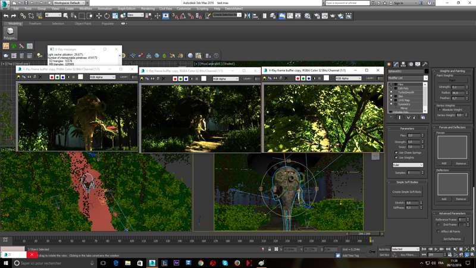Toggle green channel in middle frame buffer

coord(180,79)
